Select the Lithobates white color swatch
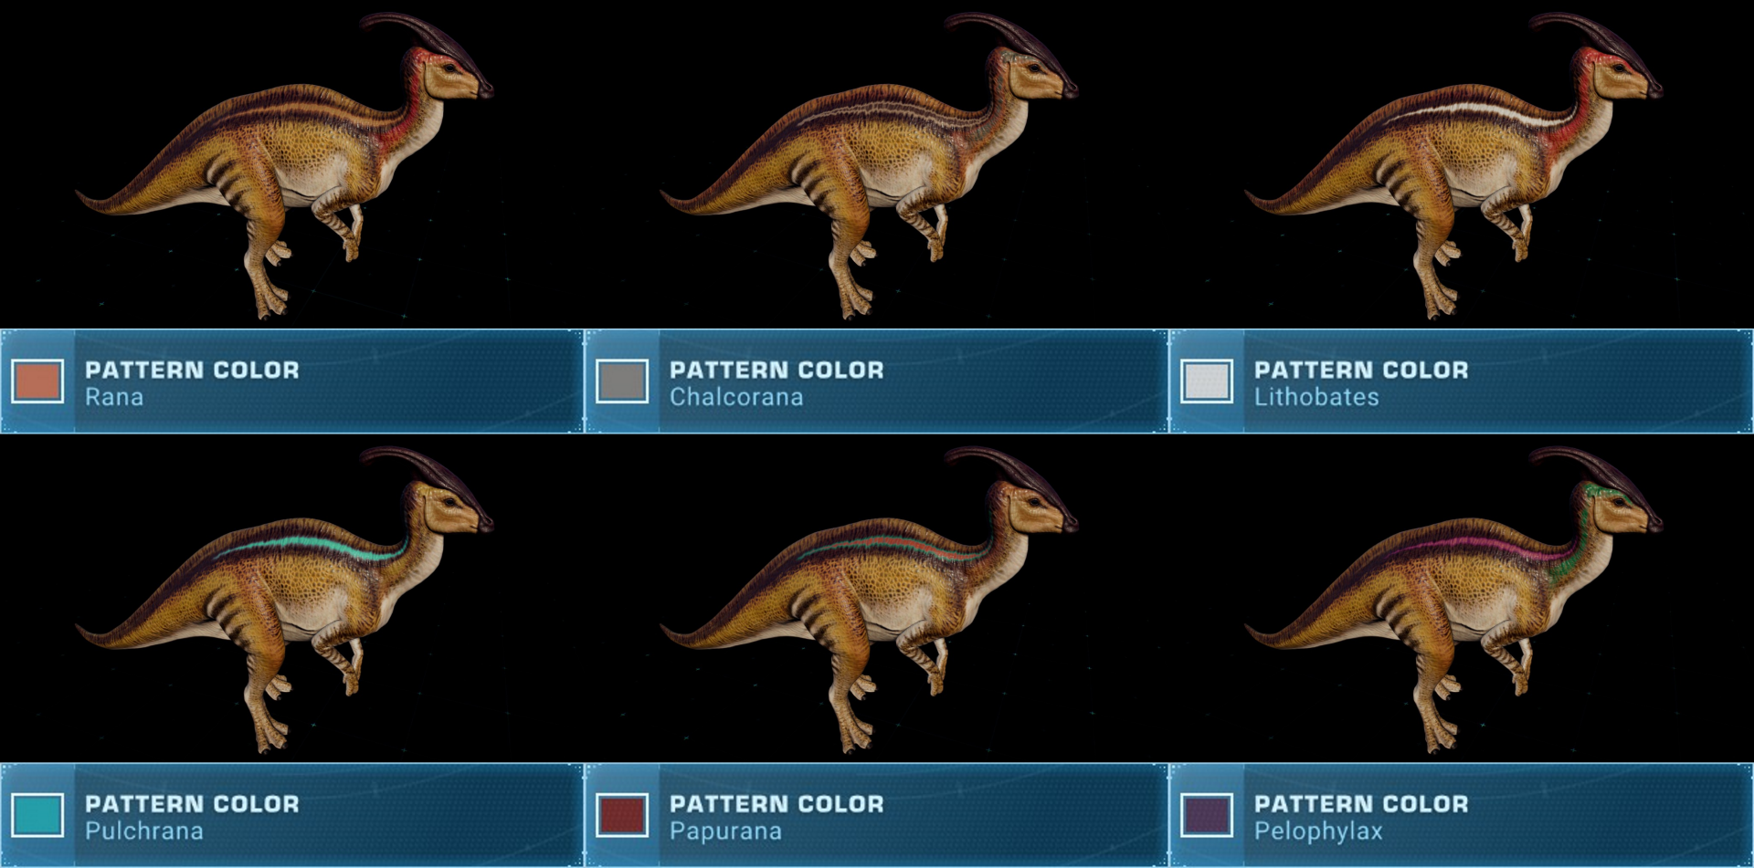Viewport: 1754px width, 868px height. click(x=1207, y=381)
